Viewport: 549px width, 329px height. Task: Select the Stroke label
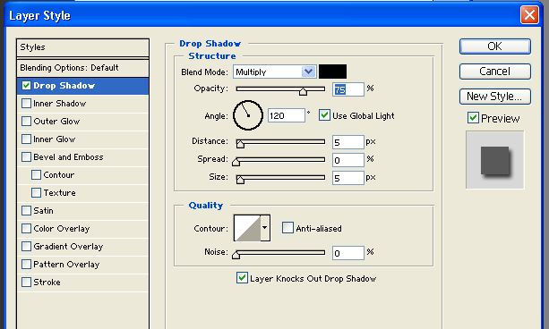point(47,282)
